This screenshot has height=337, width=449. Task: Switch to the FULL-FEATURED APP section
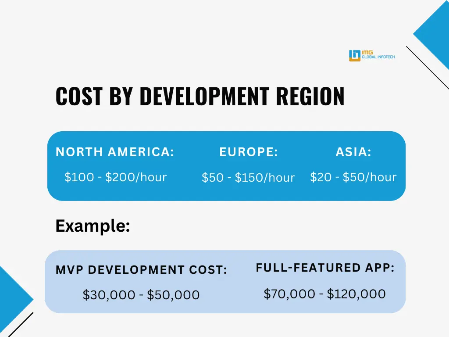(x=326, y=268)
